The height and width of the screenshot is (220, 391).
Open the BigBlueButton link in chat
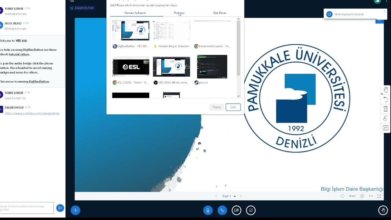[x=39, y=82]
